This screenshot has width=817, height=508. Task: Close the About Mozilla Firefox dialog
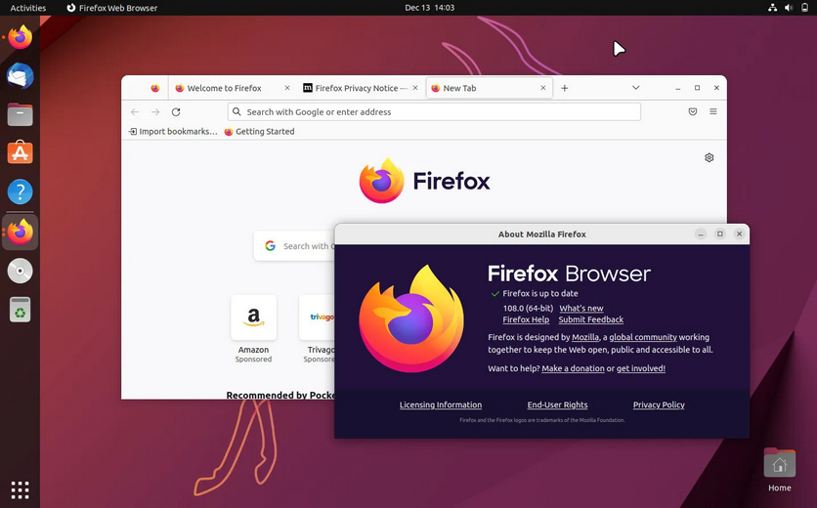pyautogui.click(x=739, y=233)
